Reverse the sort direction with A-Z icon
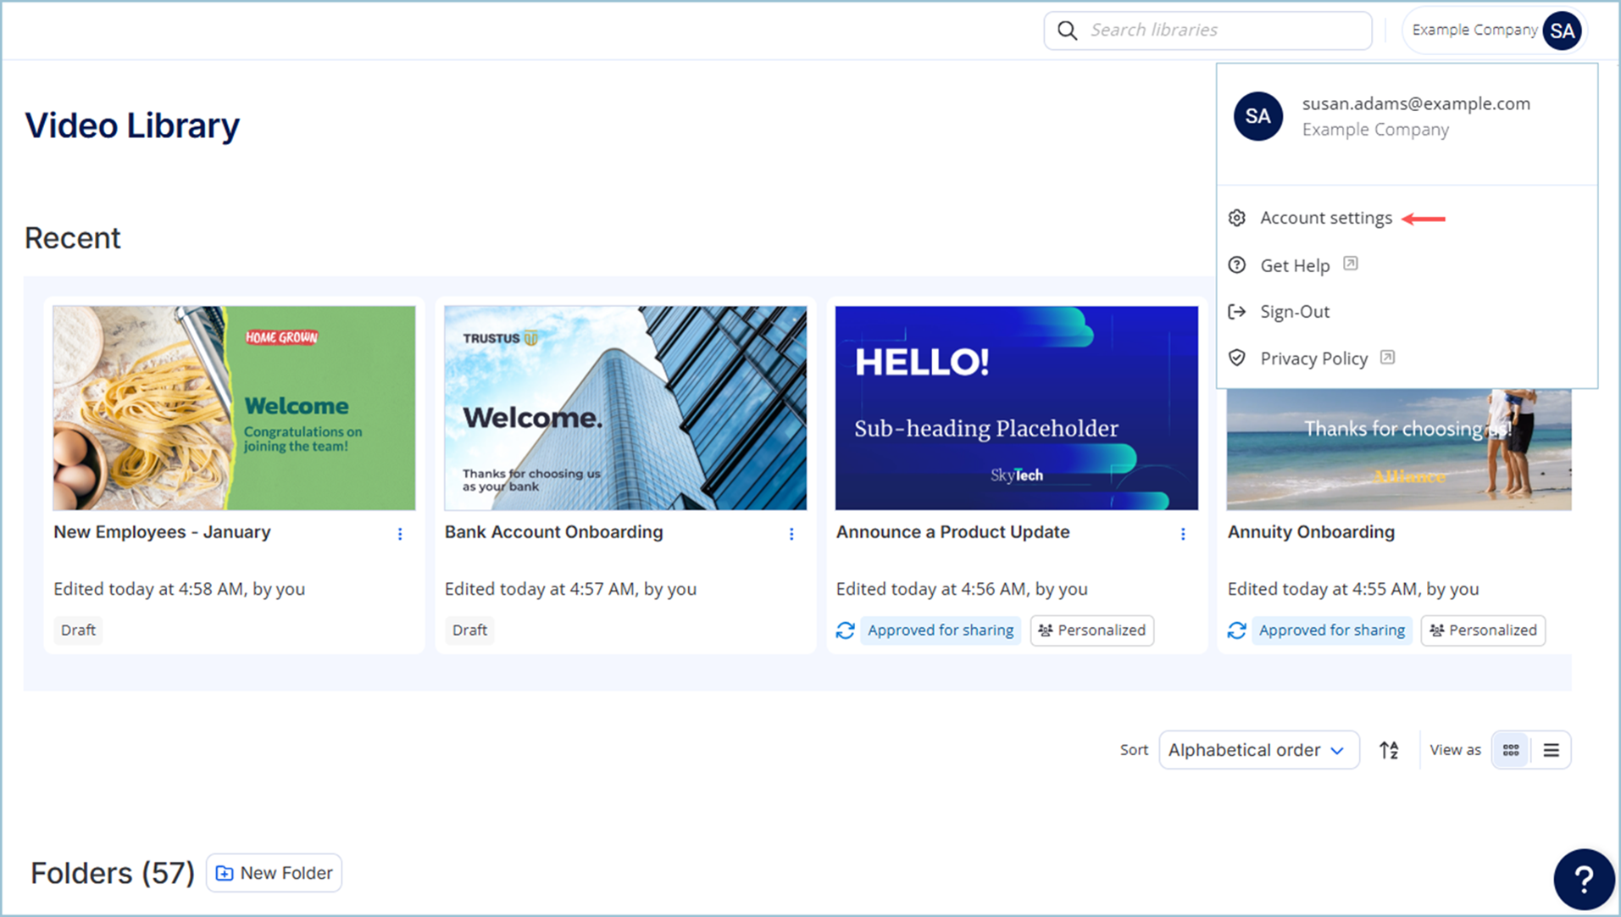This screenshot has height=917, width=1621. [x=1389, y=750]
